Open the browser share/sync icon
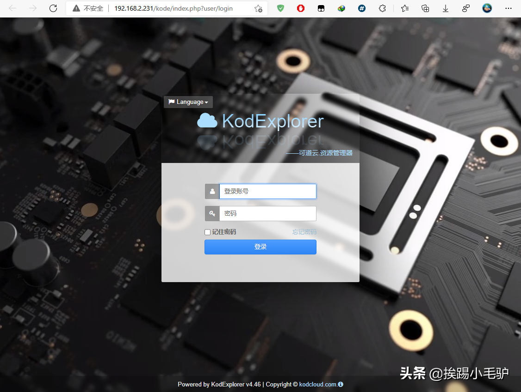Screen dimensions: 521x392 466,8
